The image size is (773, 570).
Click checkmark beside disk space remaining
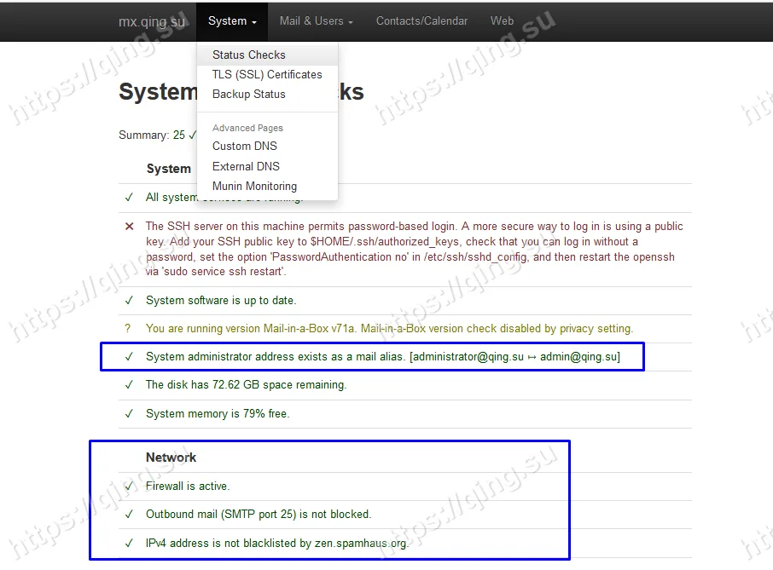(129, 385)
